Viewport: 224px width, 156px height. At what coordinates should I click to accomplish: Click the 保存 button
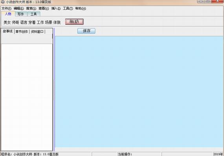click(86, 31)
